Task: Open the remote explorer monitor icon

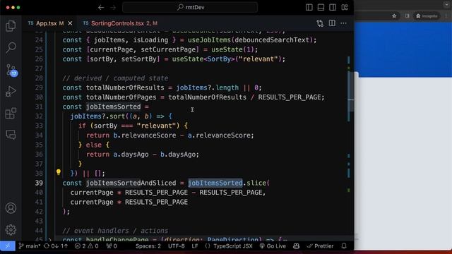Action: click(x=11, y=135)
